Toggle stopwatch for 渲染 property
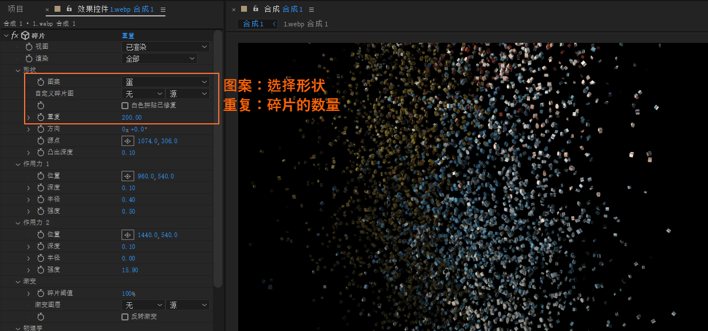 (29, 58)
